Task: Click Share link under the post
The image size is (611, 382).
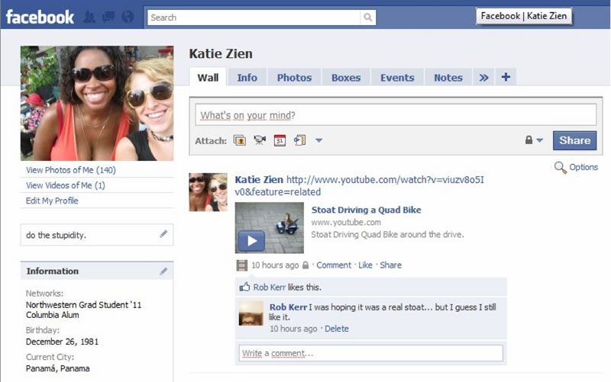Action: tap(390, 265)
